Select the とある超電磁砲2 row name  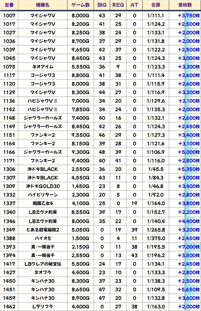pos(43,230)
